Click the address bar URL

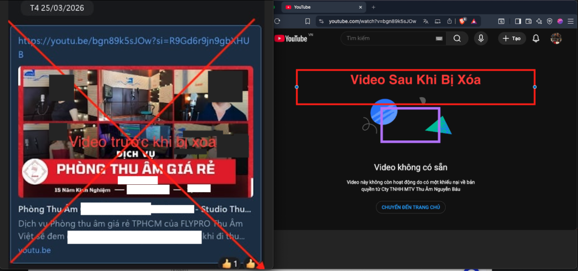pos(373,21)
